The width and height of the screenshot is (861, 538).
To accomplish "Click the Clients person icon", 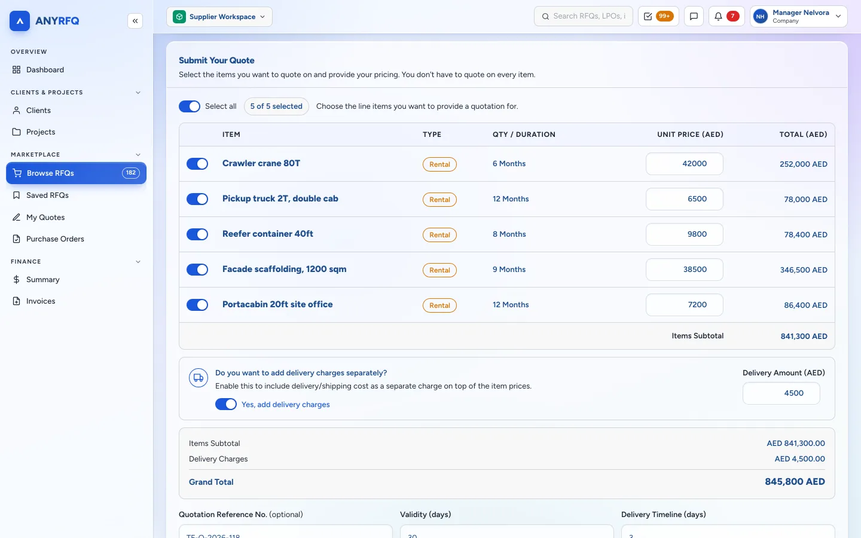I will point(16,111).
